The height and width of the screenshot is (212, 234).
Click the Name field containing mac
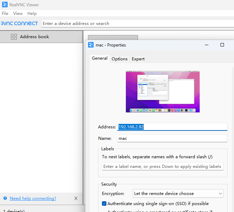coord(172,138)
